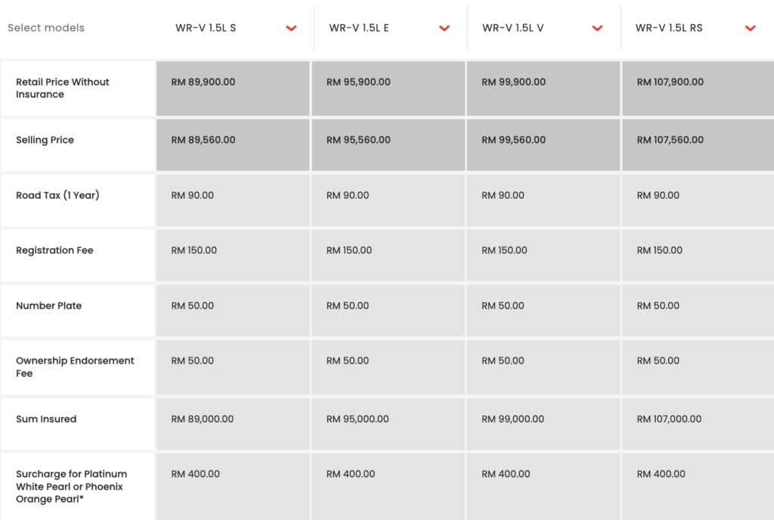Click the Selling Price row heading
This screenshot has height=520, width=774.
[45, 140]
